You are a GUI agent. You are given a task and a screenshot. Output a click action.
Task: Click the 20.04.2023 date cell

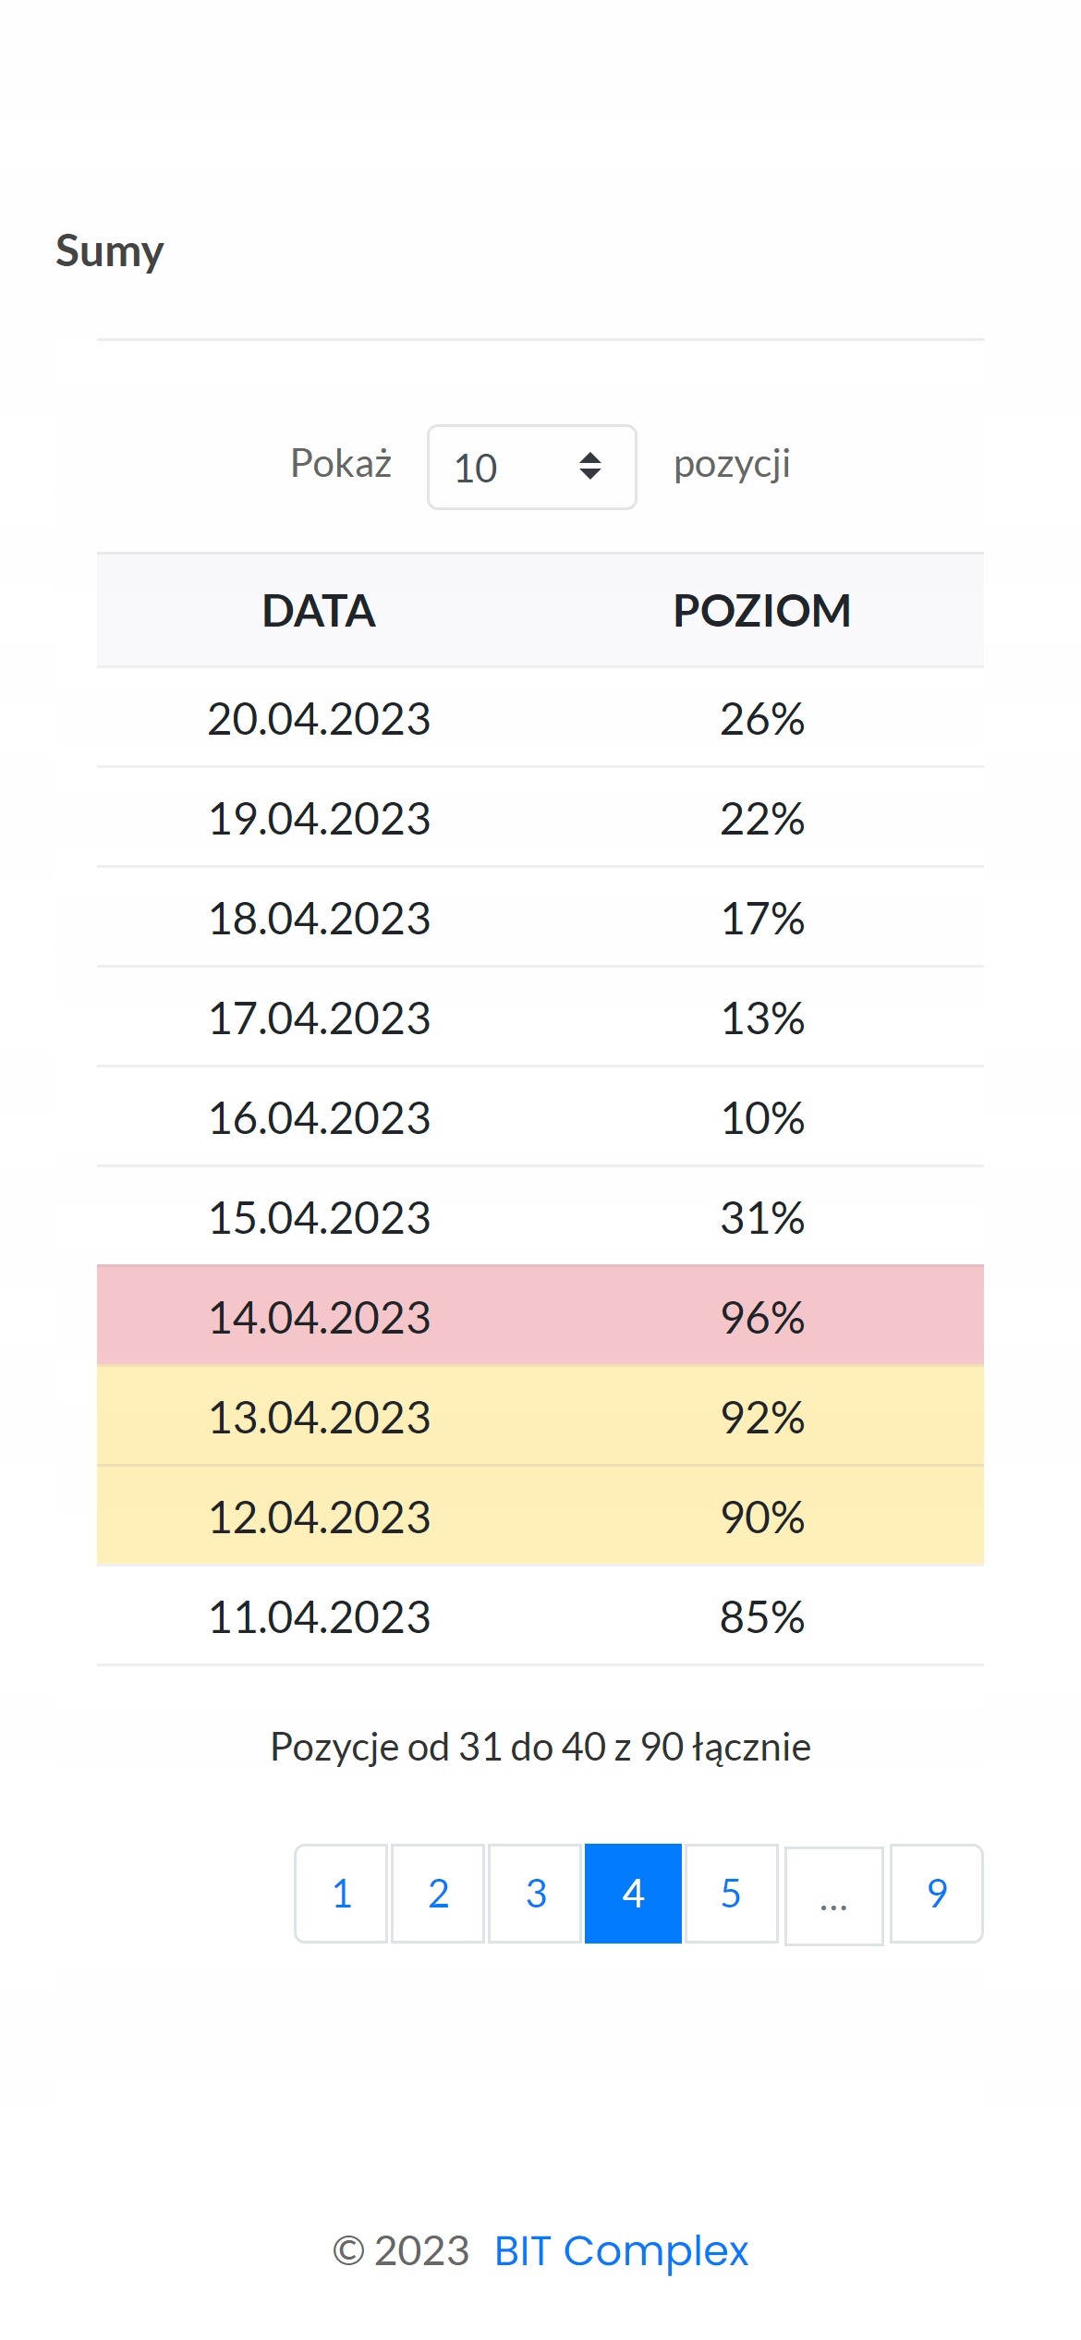pos(319,718)
